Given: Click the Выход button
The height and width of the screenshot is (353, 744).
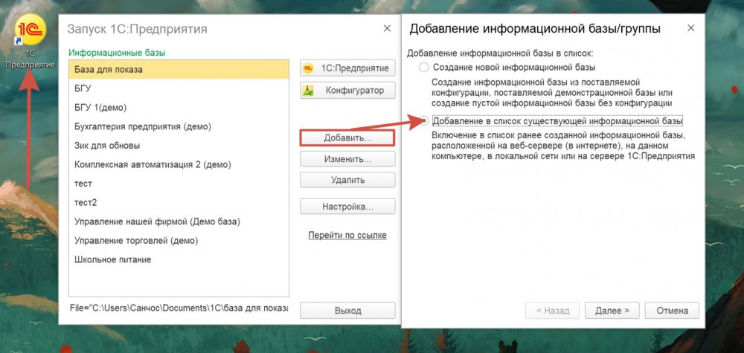Looking at the screenshot, I should (x=347, y=311).
